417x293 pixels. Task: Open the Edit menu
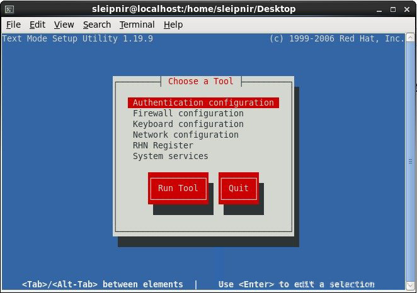[x=37, y=25]
